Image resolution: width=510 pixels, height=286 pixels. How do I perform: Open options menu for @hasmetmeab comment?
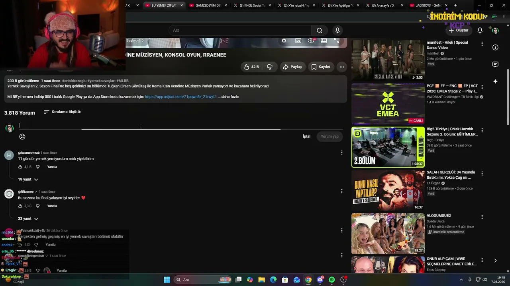click(341, 153)
